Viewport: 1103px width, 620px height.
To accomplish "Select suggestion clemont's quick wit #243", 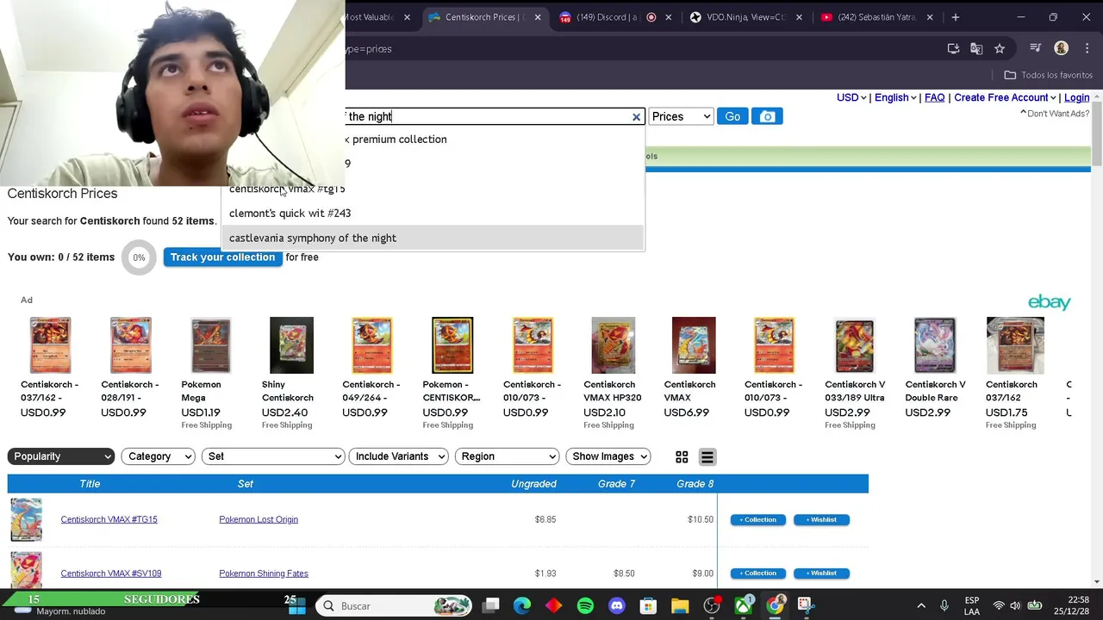I will [433, 213].
